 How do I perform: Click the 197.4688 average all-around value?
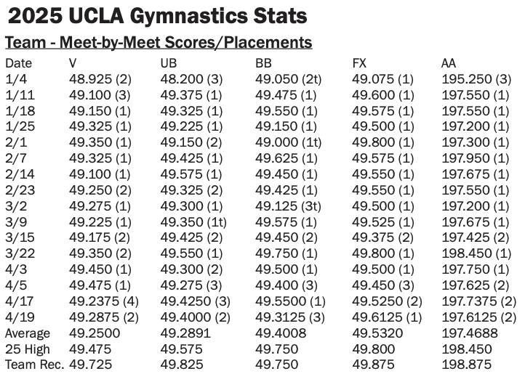[x=468, y=333]
